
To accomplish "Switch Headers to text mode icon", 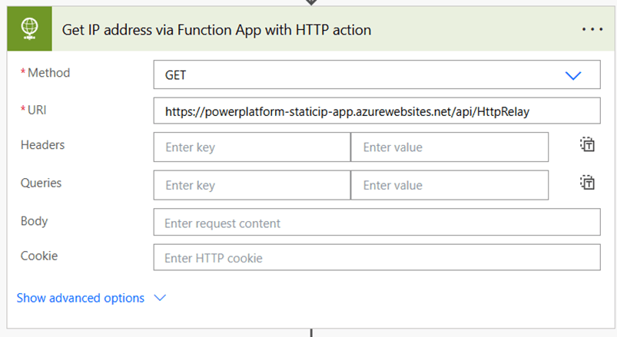I will click(587, 145).
